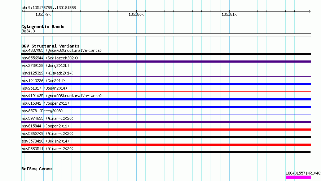Screen dimensions: 321x181
Task: Open variant nsv5863511 (Almarri2020)
Action: (48, 149)
